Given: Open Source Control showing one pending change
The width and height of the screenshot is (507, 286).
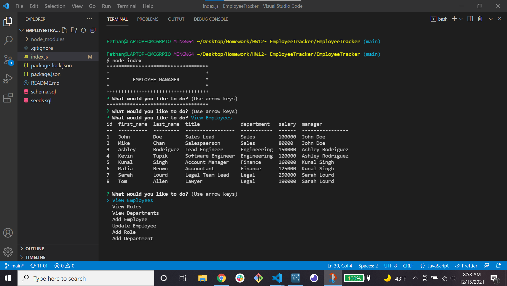Looking at the screenshot, I should click(8, 60).
